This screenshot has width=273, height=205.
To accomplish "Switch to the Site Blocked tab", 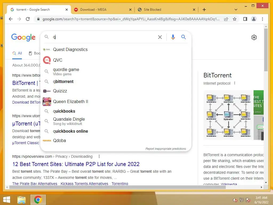I will 166,10.
